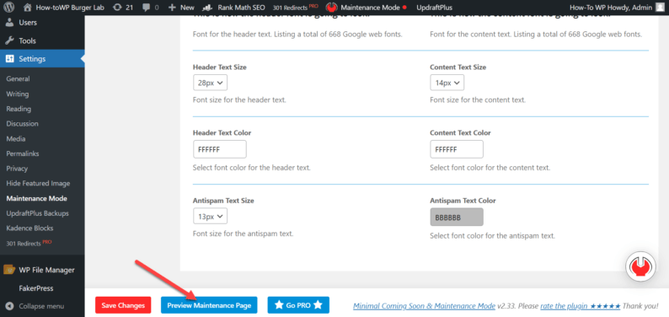Open Header Text Size dropdown
669x317 pixels.
210,83
